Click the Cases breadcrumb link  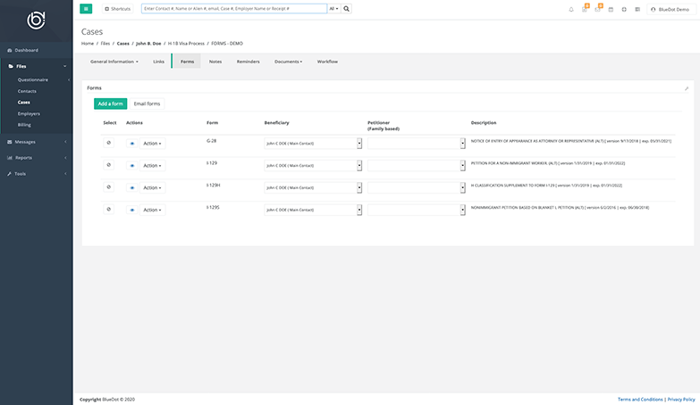pyautogui.click(x=122, y=44)
